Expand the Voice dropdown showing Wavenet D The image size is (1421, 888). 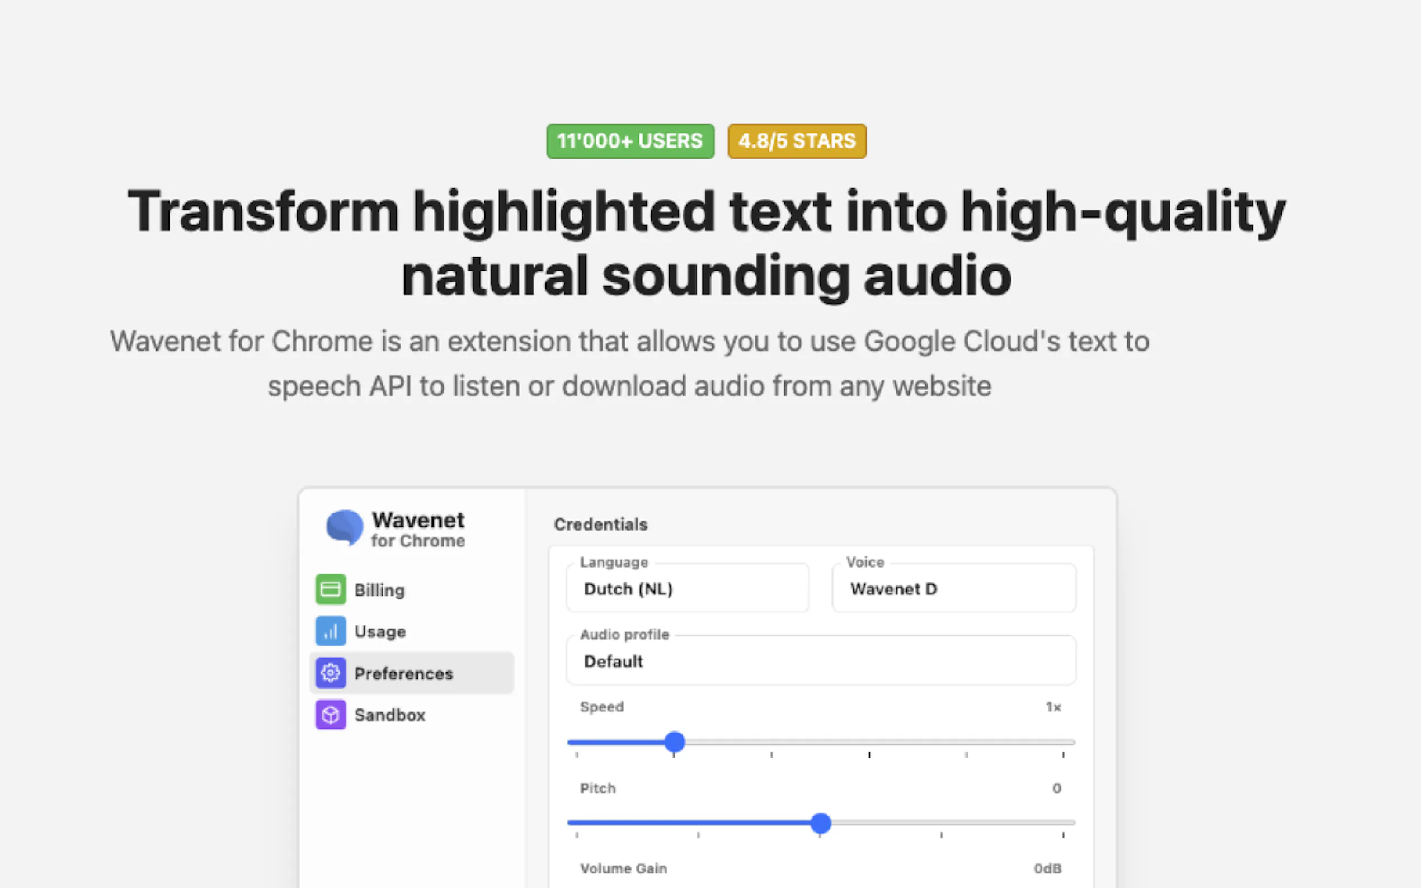click(953, 588)
